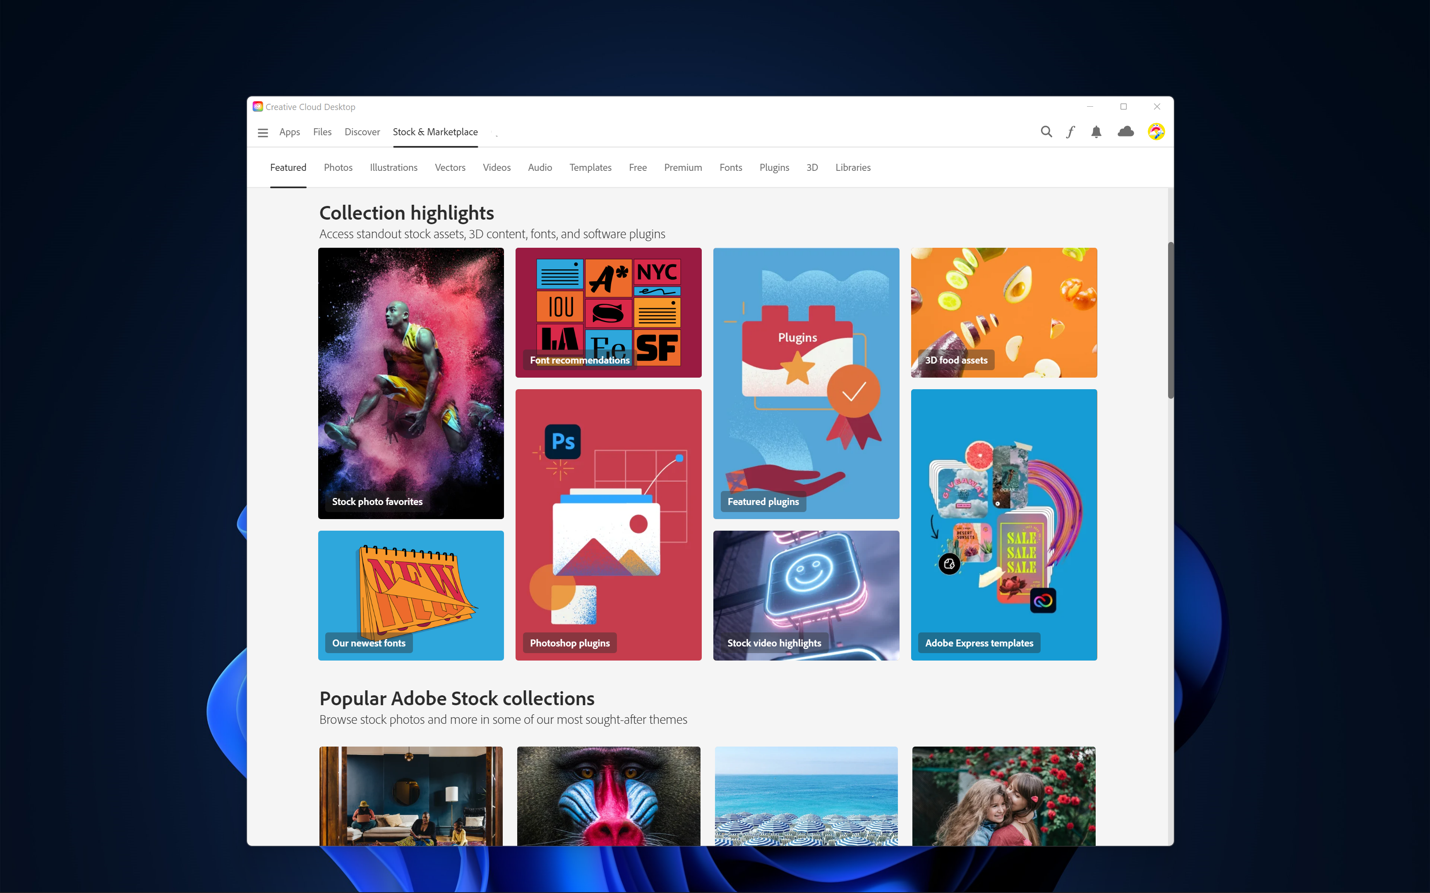Browse the Premium category
This screenshot has width=1430, height=893.
(683, 167)
